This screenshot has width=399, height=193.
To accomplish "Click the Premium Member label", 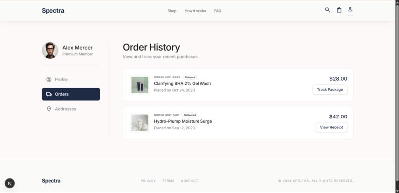I will [78, 54].
